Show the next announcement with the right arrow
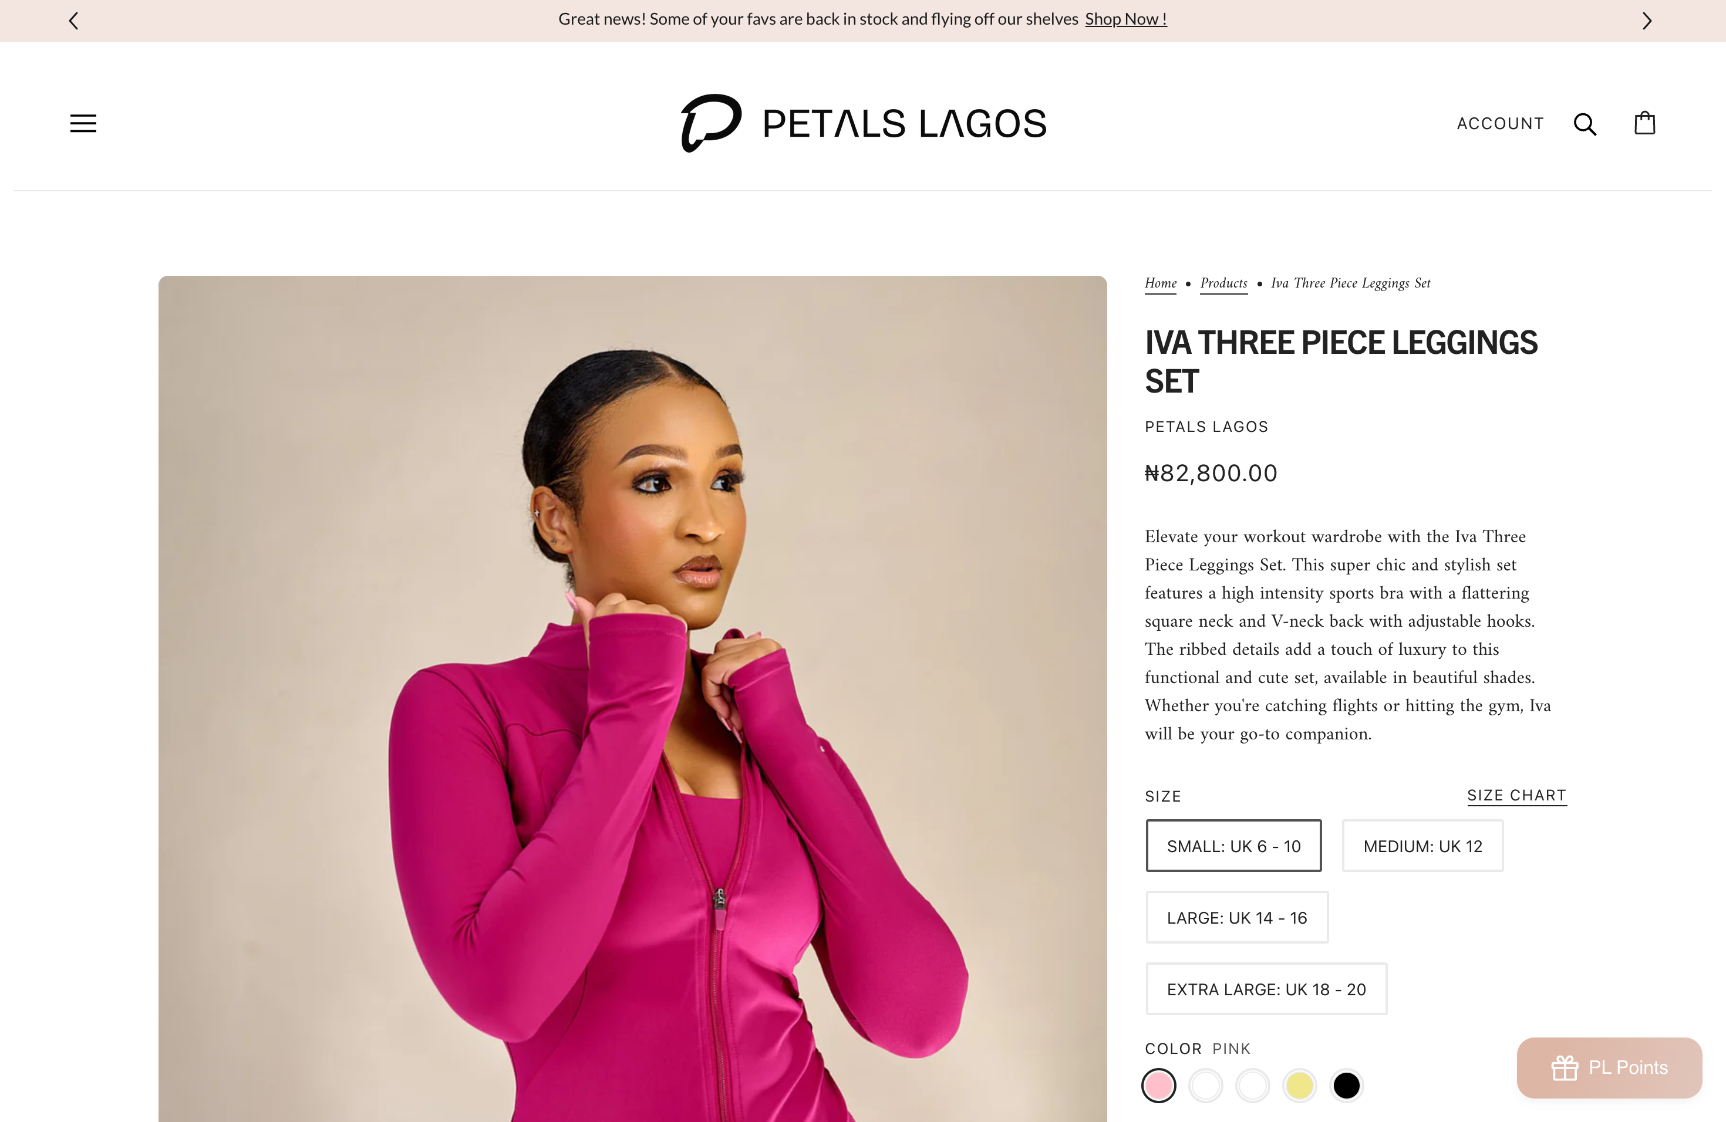The height and width of the screenshot is (1122, 1726). click(x=1646, y=21)
